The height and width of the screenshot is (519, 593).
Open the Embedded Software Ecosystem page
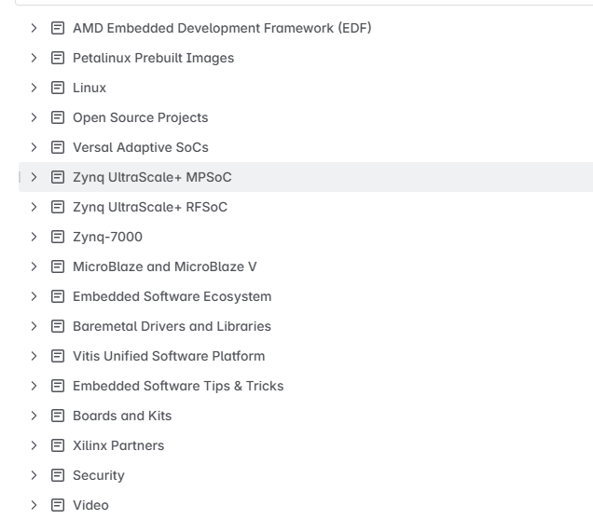[172, 296]
